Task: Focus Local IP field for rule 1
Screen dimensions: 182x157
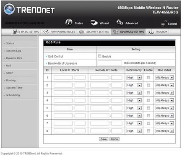Action: click(63, 78)
